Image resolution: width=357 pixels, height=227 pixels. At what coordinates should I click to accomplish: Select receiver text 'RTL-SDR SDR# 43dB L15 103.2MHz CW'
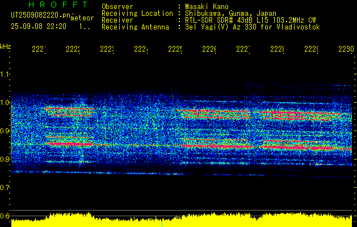click(x=250, y=20)
